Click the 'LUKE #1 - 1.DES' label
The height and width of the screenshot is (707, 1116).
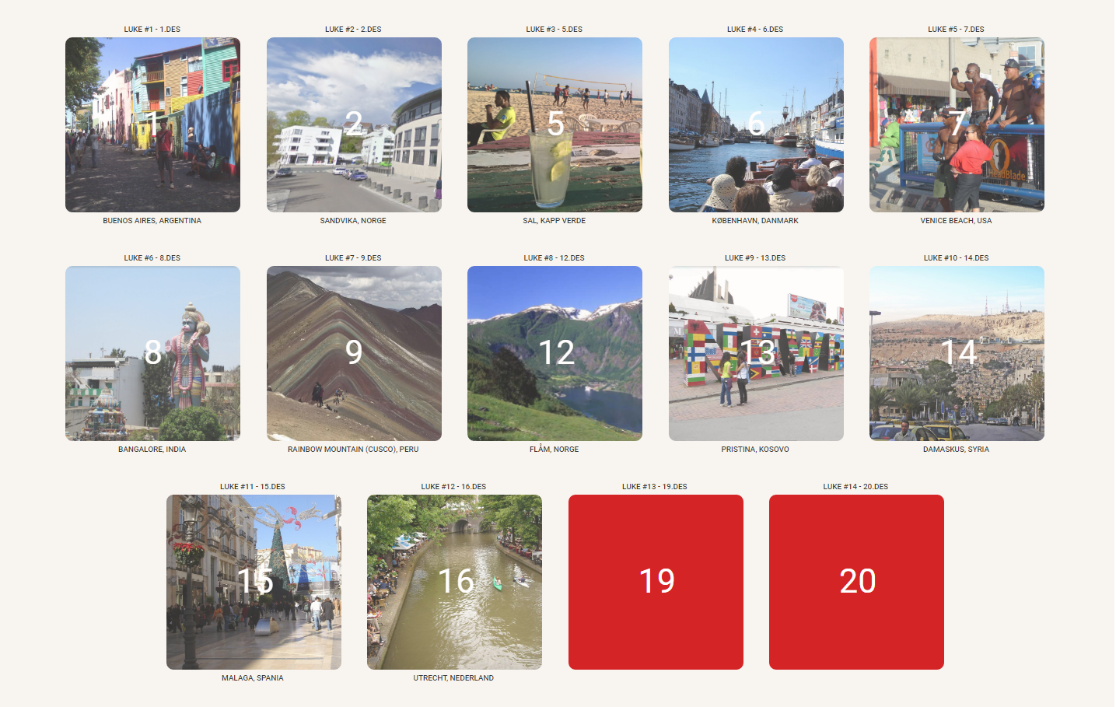(x=152, y=30)
